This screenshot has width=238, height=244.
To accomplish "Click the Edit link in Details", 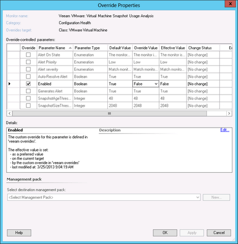I will click(225, 130).
